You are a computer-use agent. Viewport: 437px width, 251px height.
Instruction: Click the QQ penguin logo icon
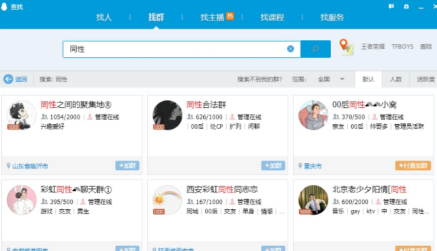tap(4, 7)
